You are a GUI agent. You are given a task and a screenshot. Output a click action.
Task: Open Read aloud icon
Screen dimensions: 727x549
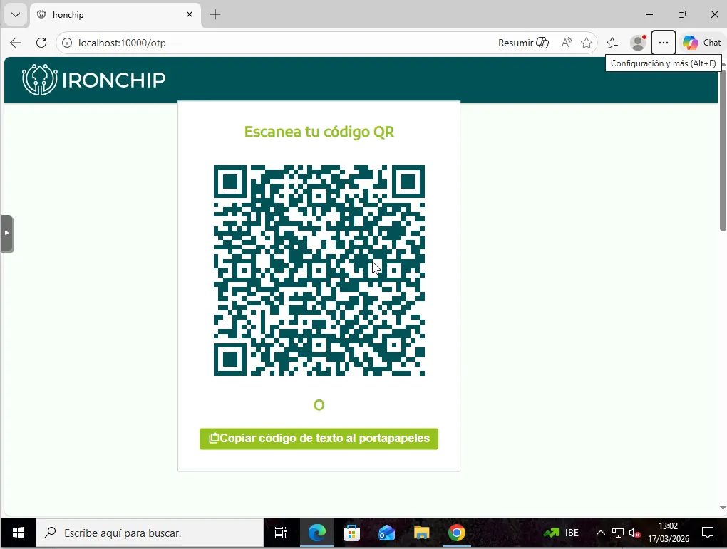(x=566, y=43)
